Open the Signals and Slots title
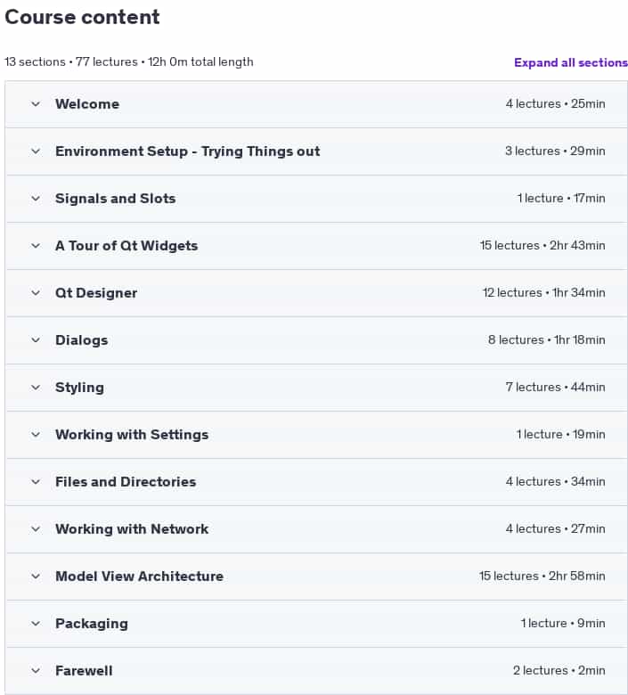 click(115, 199)
